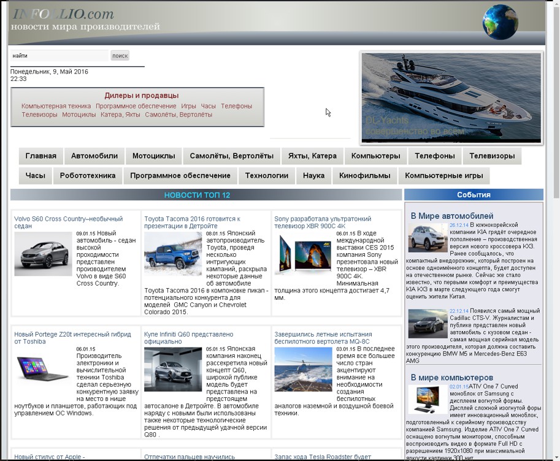
Task: Click the НОВОСТИ ТОП 12 header
Action: [x=197, y=195]
